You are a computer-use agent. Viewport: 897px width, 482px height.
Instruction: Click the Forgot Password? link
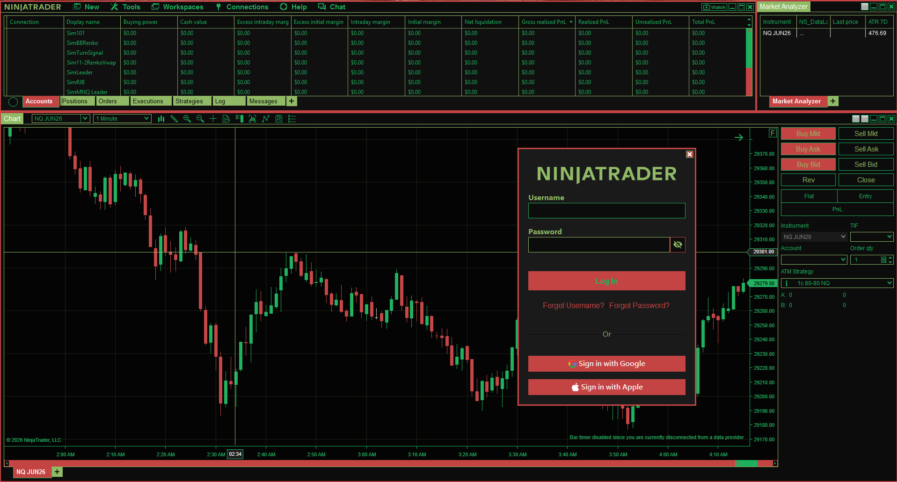639,306
